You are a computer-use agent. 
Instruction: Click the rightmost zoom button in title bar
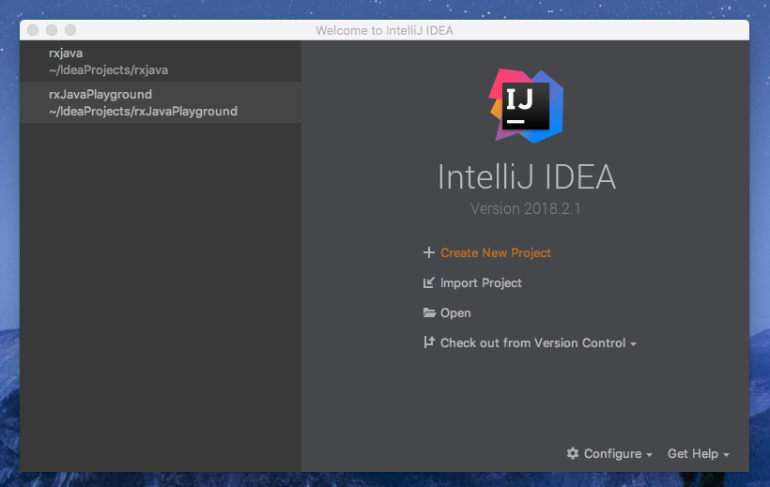coord(70,30)
